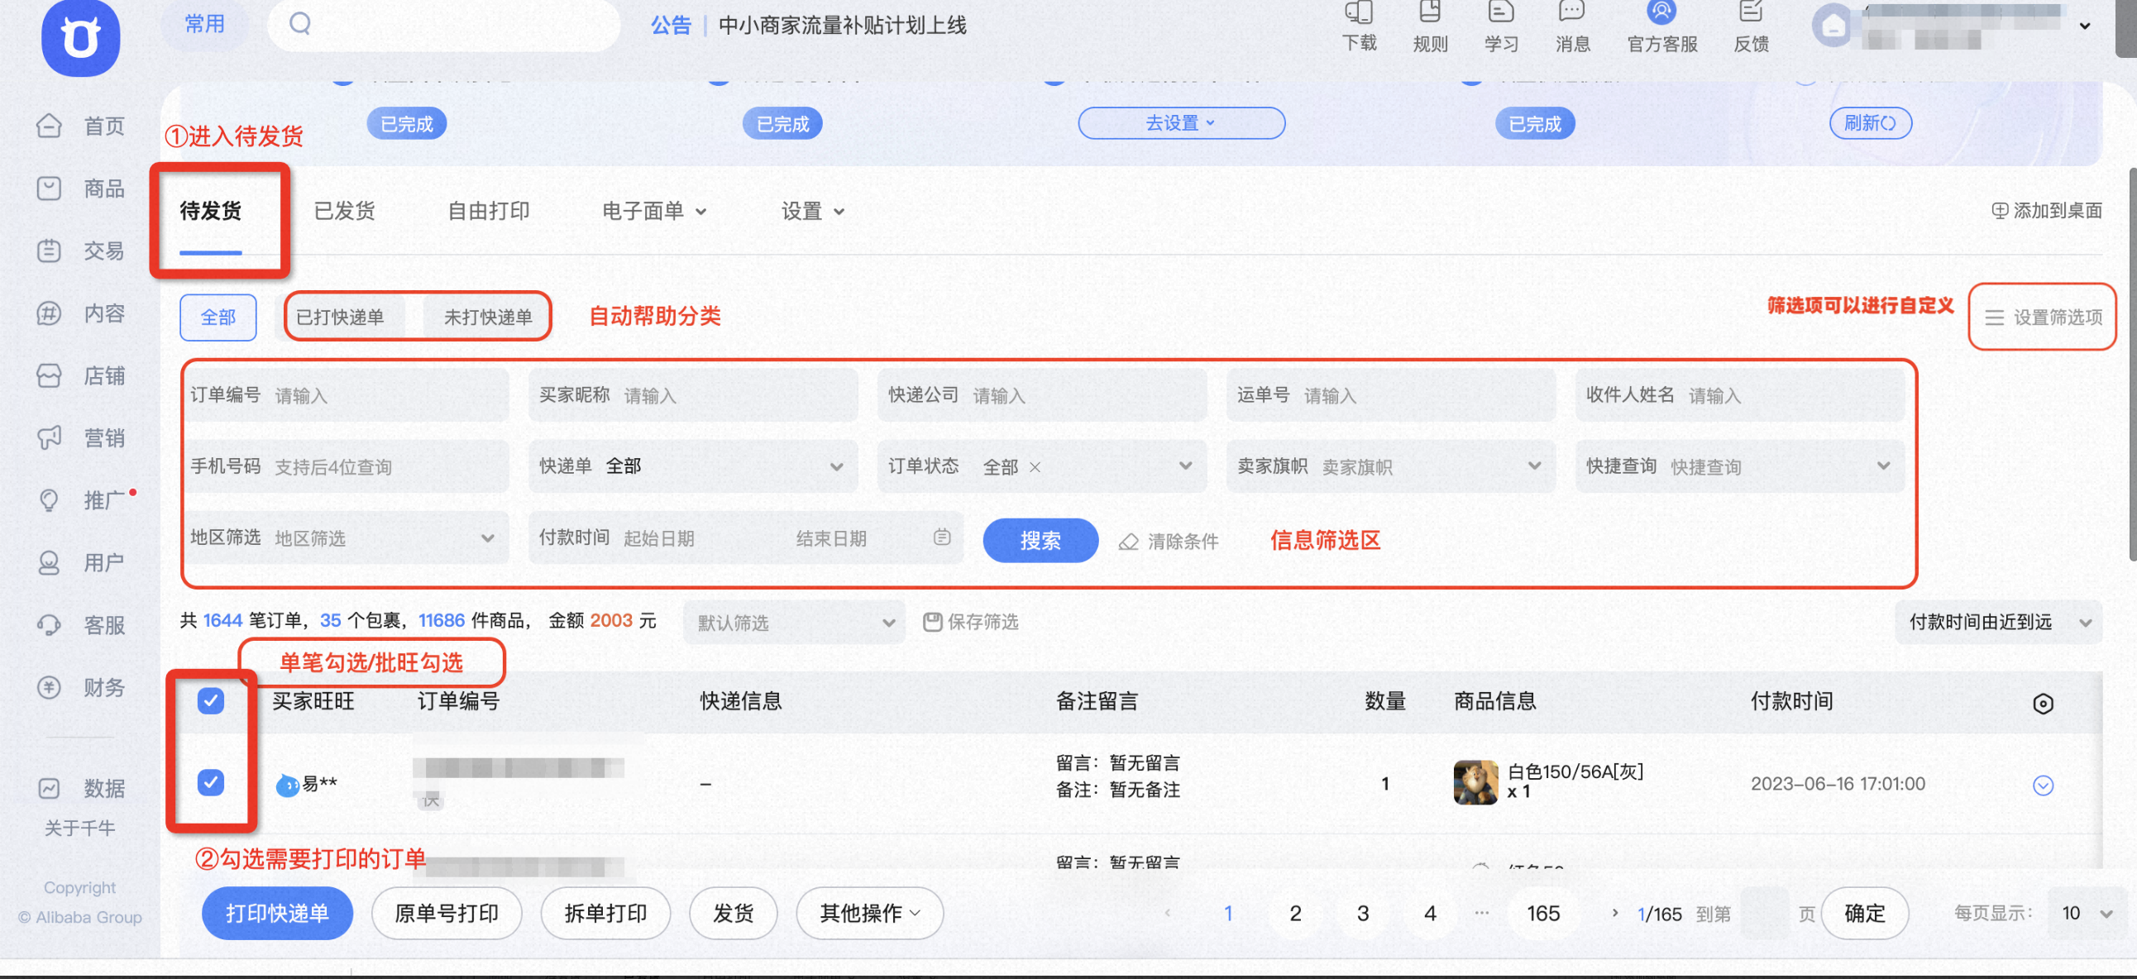Click the search magnifier icon
Viewport: 2137px width, 979px height.
300,24
